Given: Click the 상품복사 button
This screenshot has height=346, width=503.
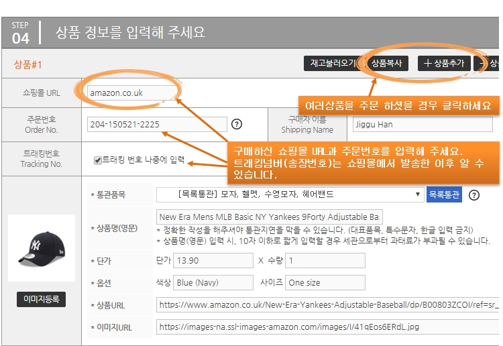Looking at the screenshot, I should point(387,63).
